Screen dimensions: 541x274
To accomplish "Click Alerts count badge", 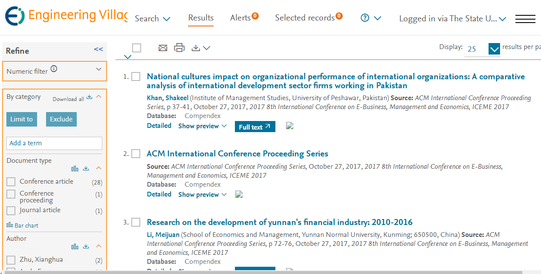I will (x=255, y=16).
